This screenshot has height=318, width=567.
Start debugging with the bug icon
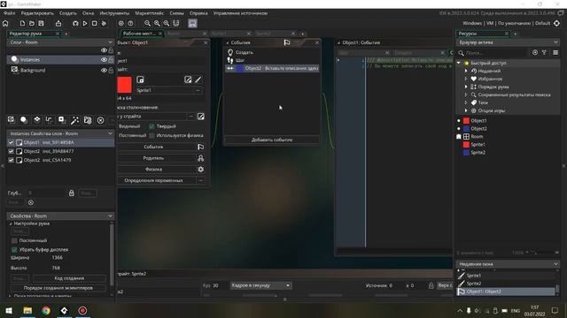pyautogui.click(x=75, y=24)
